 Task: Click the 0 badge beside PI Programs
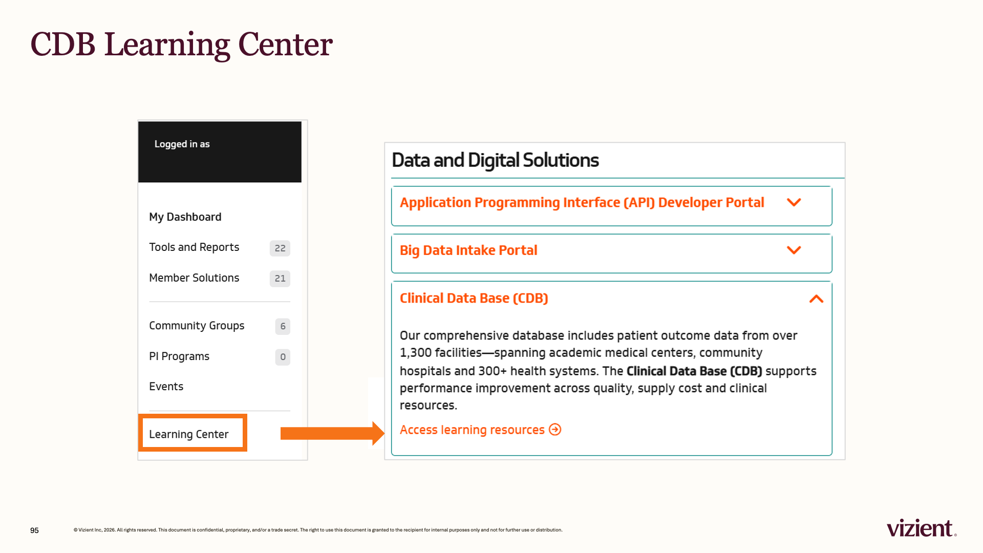[283, 357]
